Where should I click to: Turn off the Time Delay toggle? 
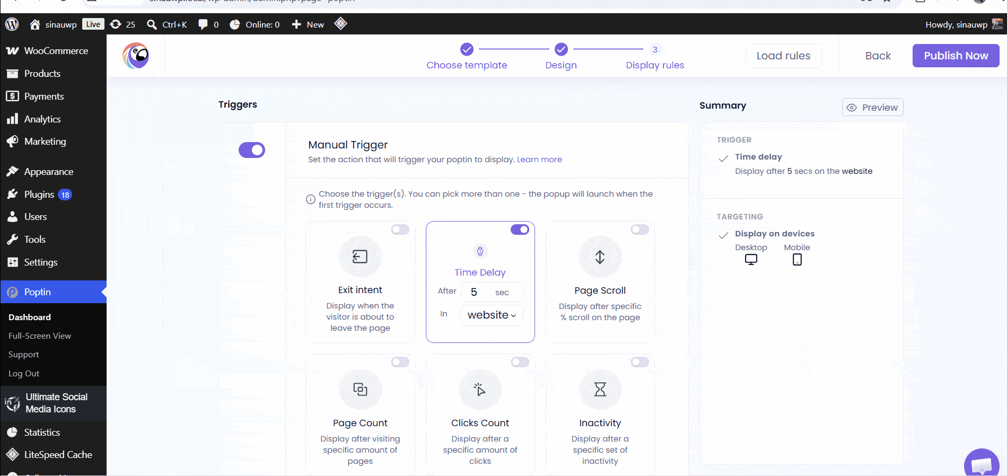pos(520,230)
